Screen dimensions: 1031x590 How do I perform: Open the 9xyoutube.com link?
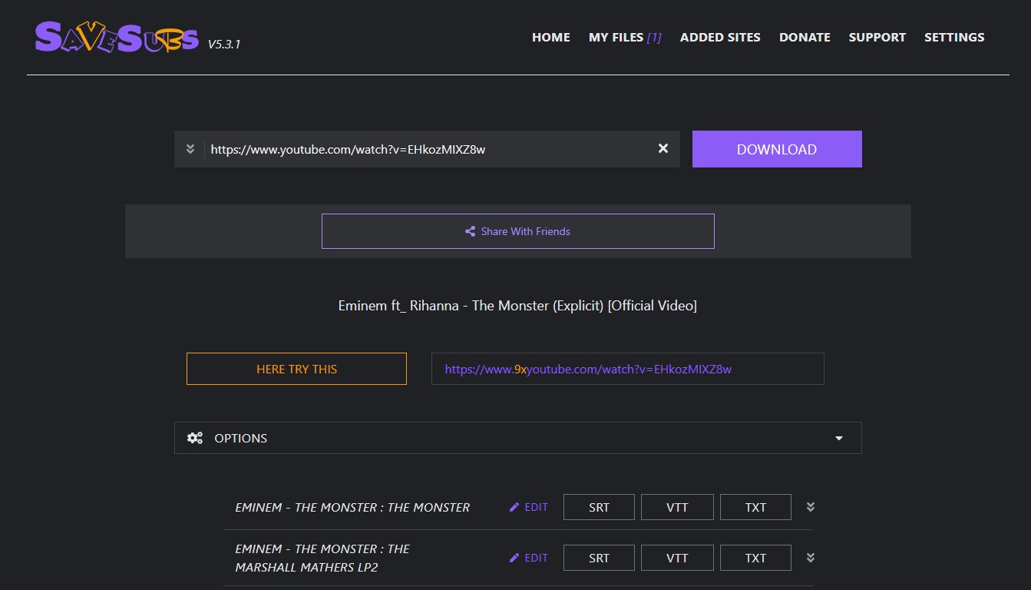pos(588,369)
